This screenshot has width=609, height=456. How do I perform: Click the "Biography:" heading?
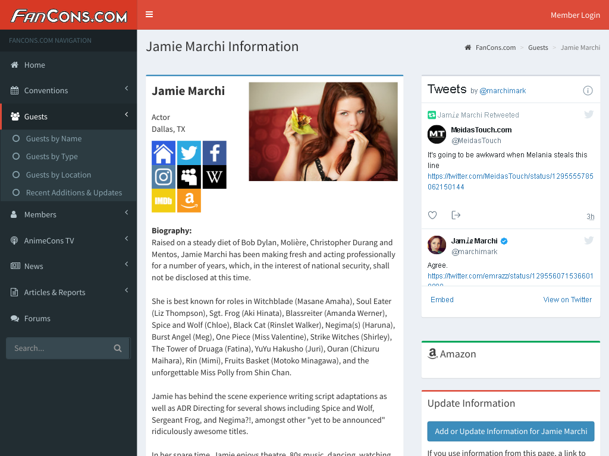coord(172,231)
